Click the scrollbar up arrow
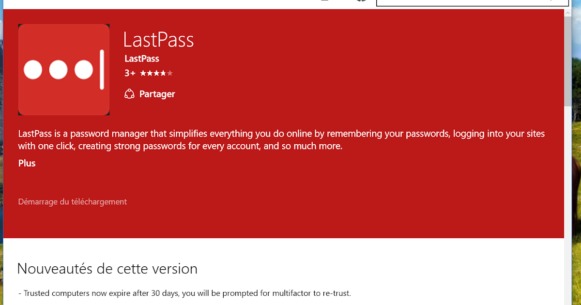Screen dimensions: 581x305 567,12
